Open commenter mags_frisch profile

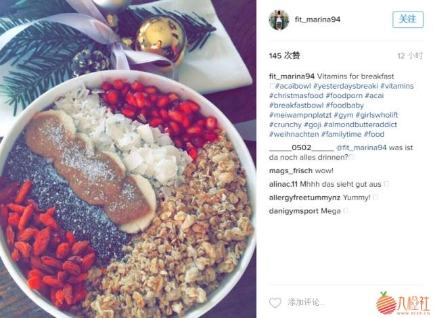click(x=290, y=171)
